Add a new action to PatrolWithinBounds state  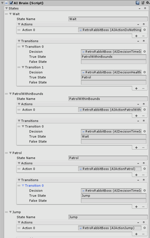click(x=136, y=116)
